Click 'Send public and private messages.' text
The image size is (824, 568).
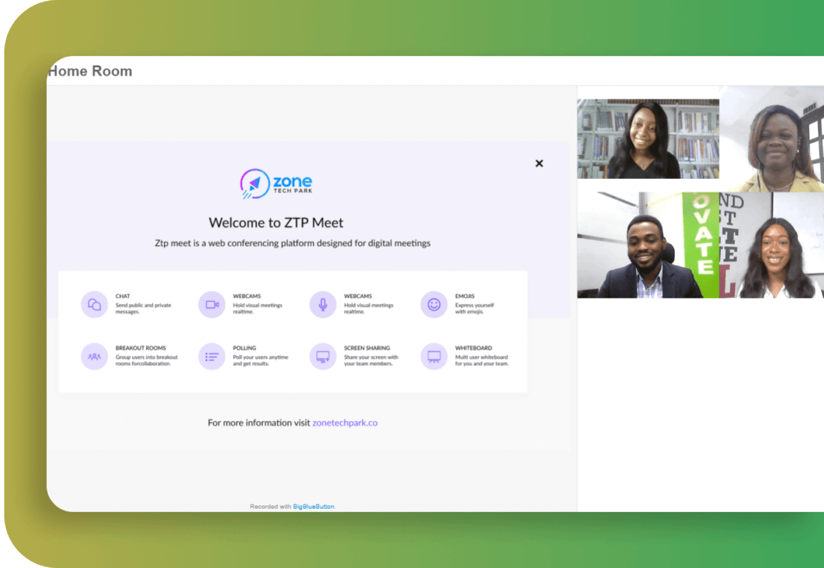[144, 308]
